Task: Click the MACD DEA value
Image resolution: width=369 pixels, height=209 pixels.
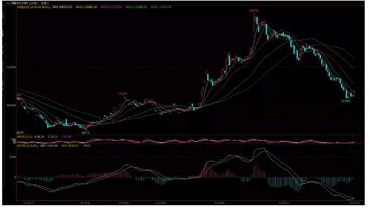Action: coord(70,145)
